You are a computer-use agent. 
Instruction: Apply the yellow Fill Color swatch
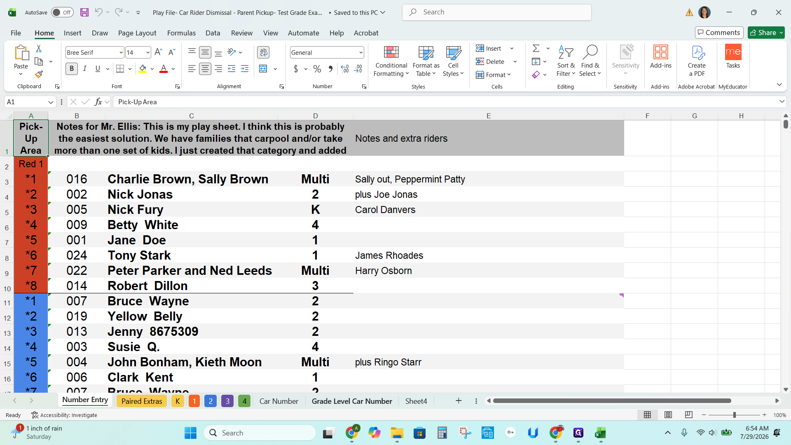(143, 69)
